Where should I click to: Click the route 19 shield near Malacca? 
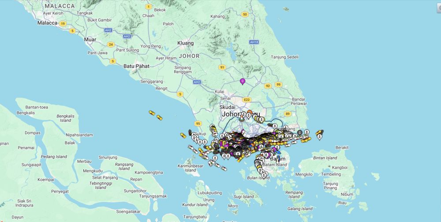(x=63, y=23)
